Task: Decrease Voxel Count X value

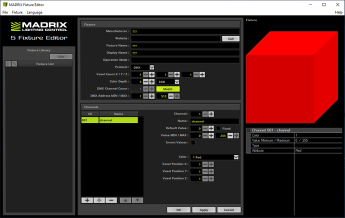Action: (x=146, y=74)
